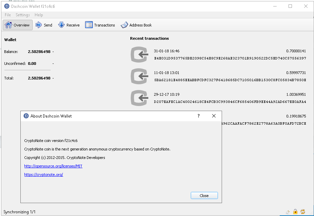Click incoming transaction icon for 11-01-18
Viewport: 314px width, 216px height.
140,76
